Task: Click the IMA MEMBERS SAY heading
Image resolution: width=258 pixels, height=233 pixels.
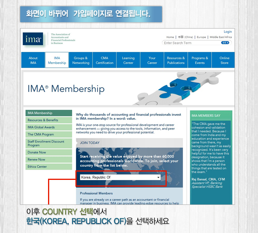Action: [206, 116]
